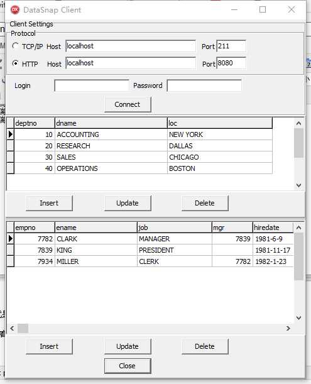Screen dimensions: 311x384
Task: Select the MILLER employee name cell
Action: pyautogui.click(x=96, y=261)
